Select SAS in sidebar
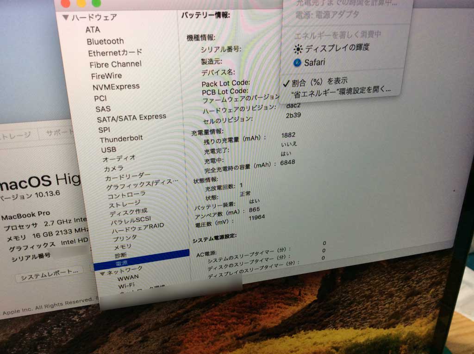Viewport: 474px width, 354px height. click(x=103, y=109)
